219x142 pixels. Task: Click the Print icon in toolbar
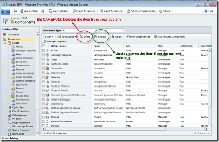tap(42, 11)
